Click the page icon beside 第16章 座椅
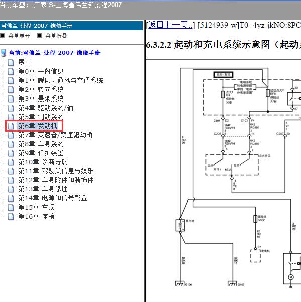 pyautogui.click(x=11, y=216)
